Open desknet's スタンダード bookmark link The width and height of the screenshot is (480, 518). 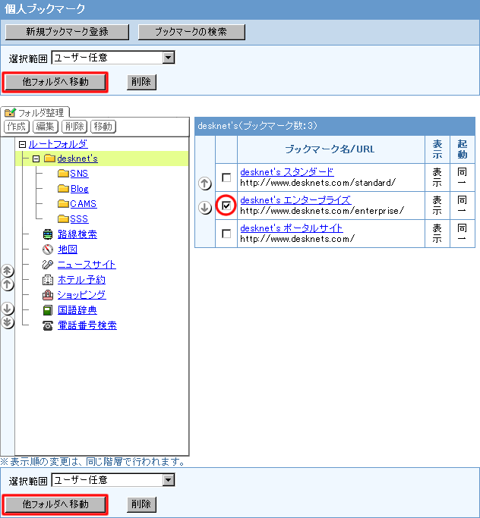[287, 172]
